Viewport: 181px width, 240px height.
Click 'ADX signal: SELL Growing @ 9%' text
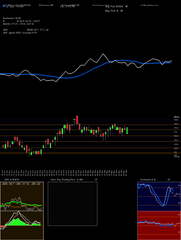point(20,33)
